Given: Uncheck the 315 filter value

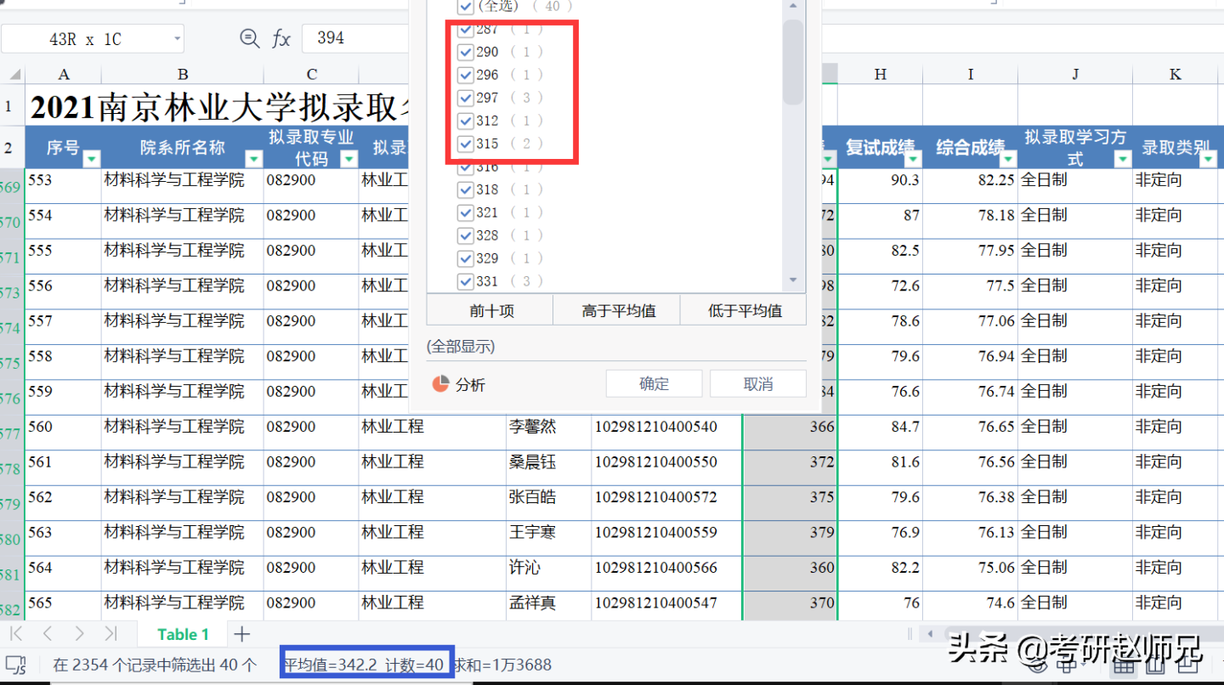Looking at the screenshot, I should point(465,144).
